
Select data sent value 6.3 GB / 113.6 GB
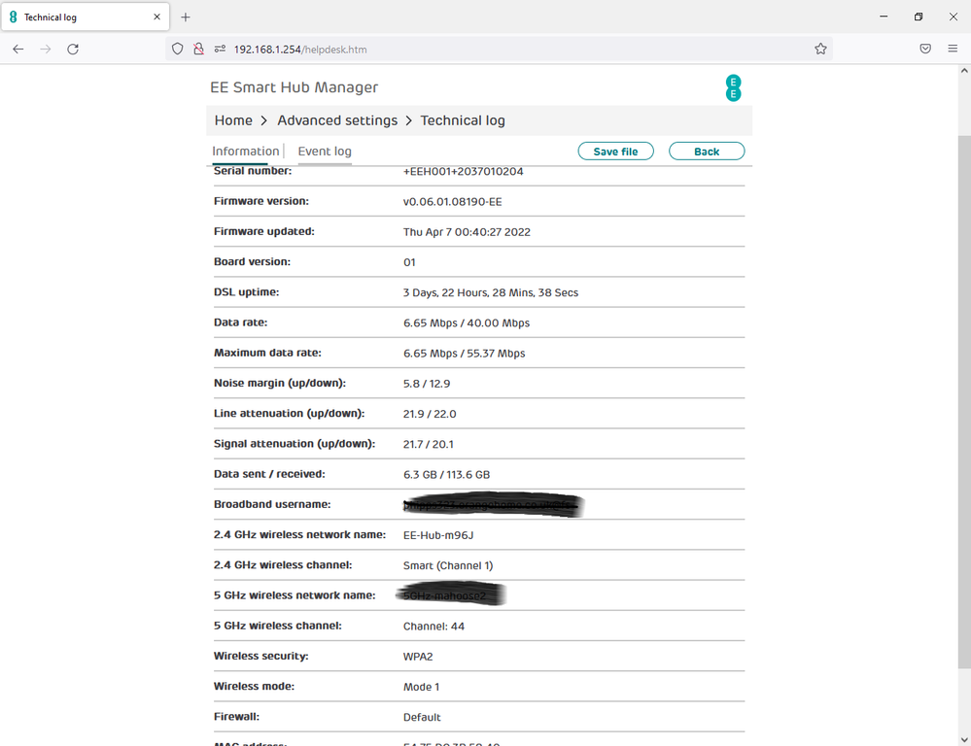[446, 475]
